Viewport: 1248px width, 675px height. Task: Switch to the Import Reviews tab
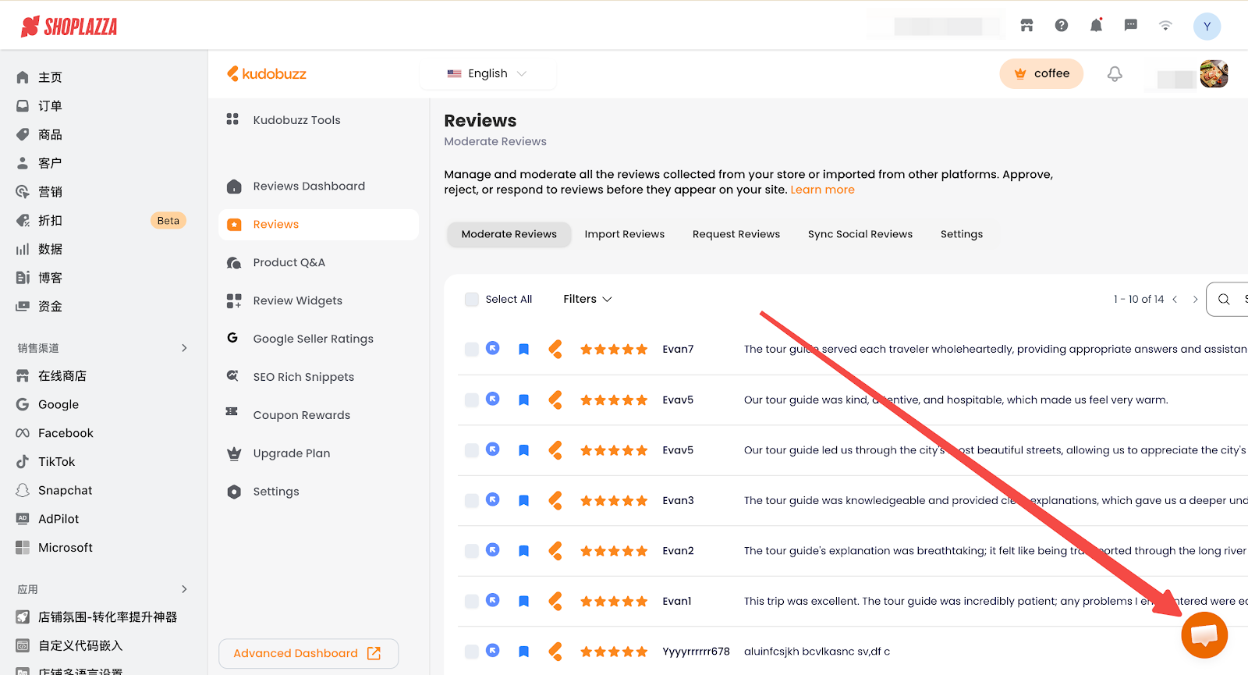(624, 234)
